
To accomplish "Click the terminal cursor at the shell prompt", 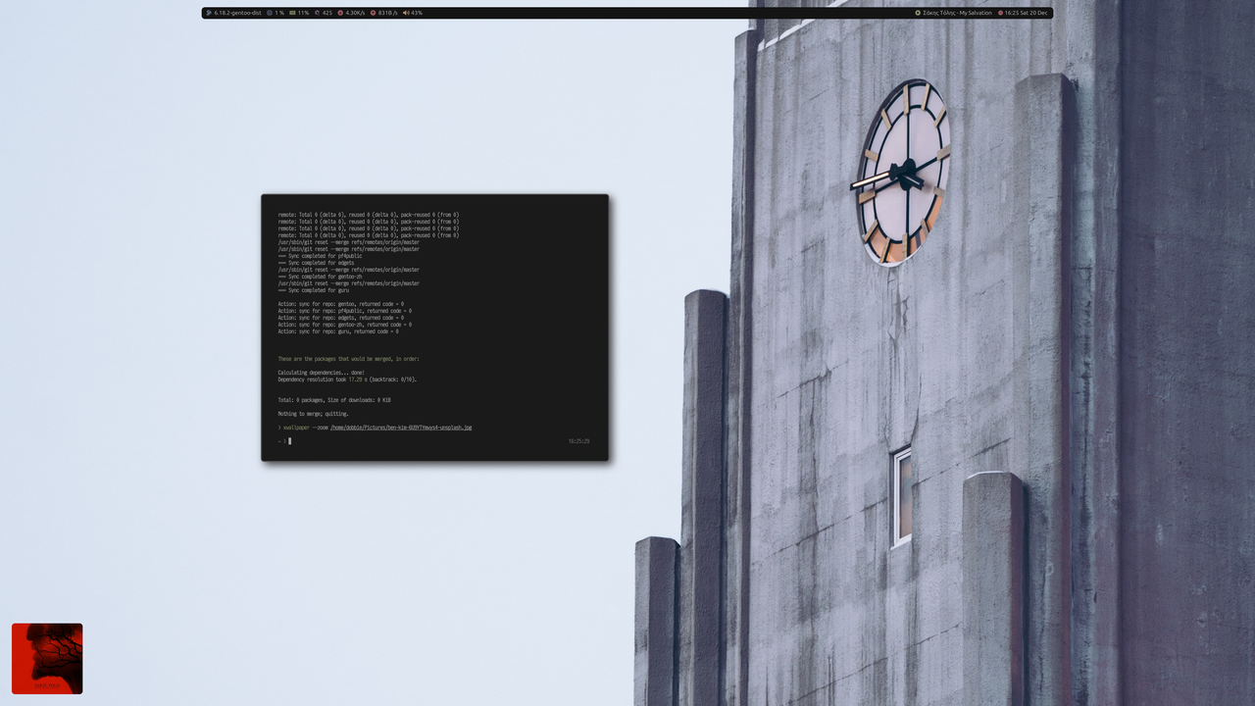I will tap(290, 441).
